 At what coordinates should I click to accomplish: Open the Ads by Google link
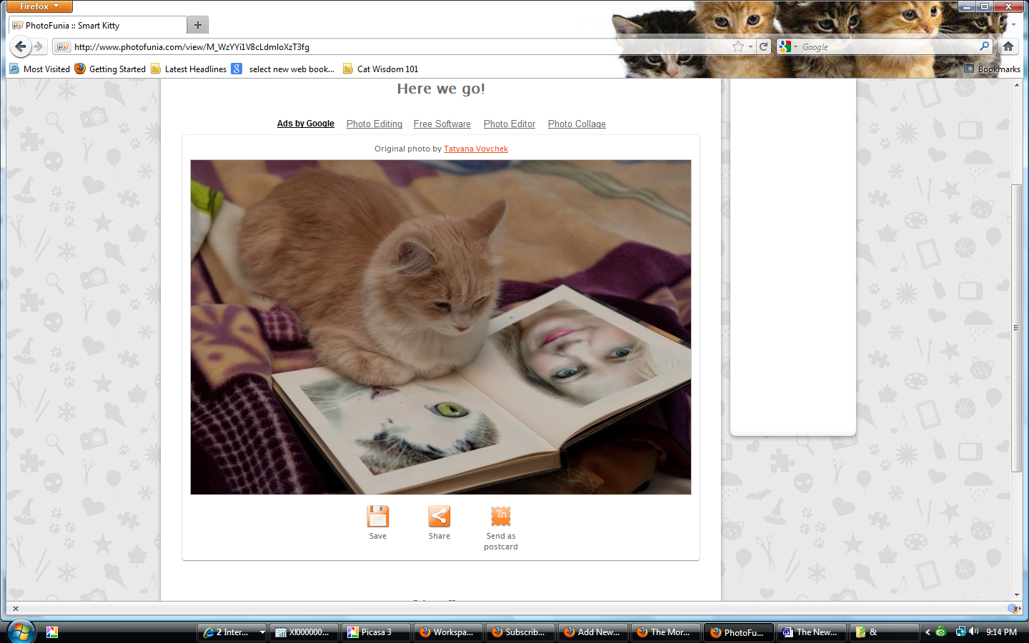[x=306, y=124]
